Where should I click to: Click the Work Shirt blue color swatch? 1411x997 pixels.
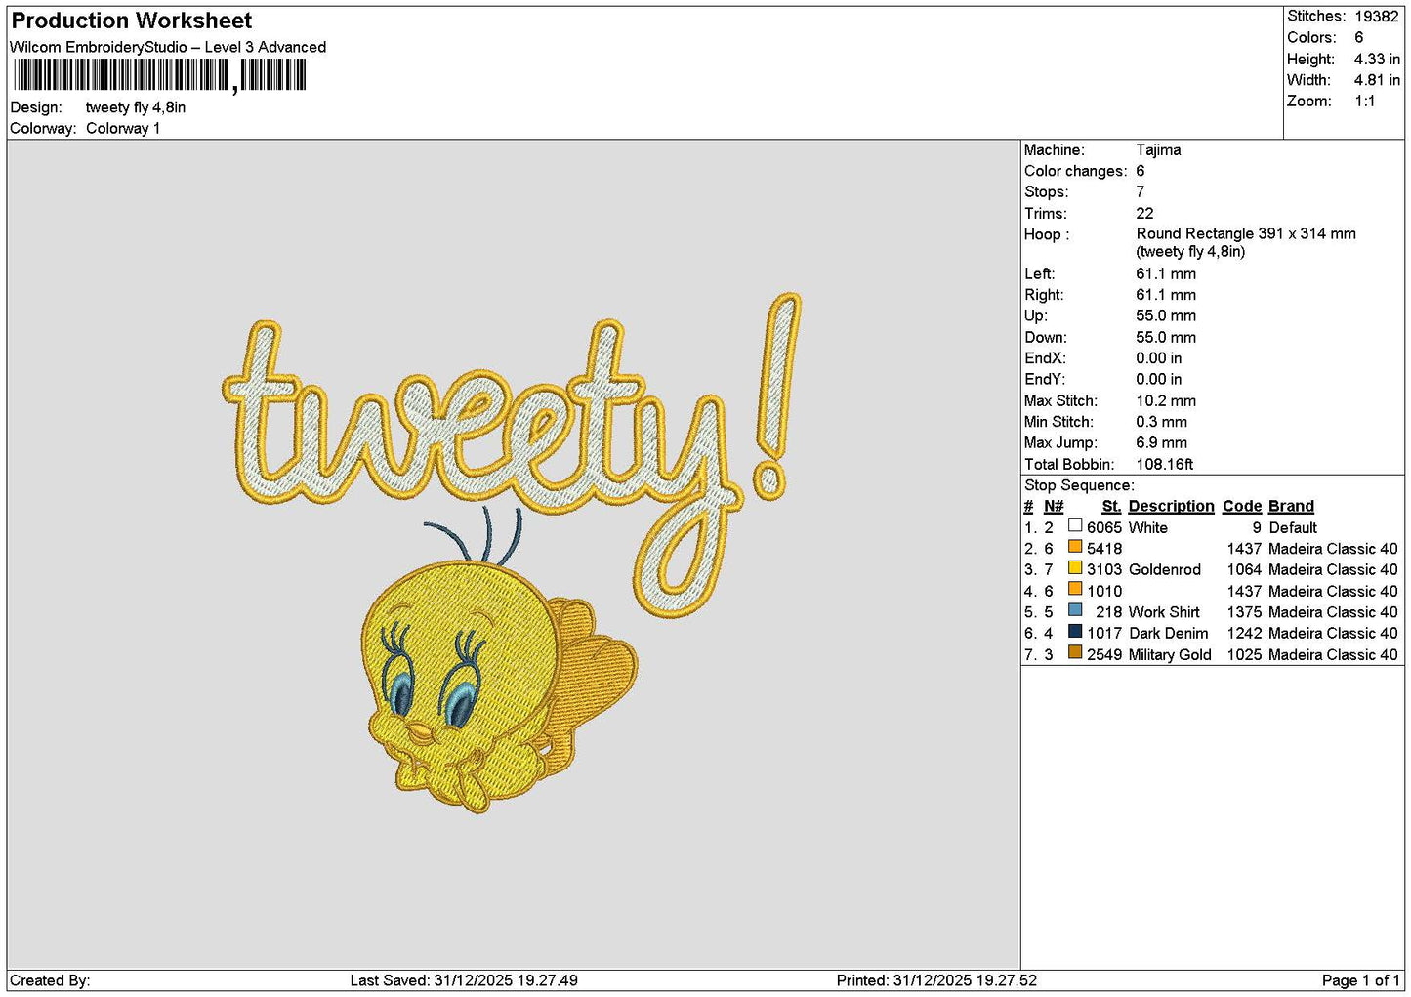click(1075, 611)
